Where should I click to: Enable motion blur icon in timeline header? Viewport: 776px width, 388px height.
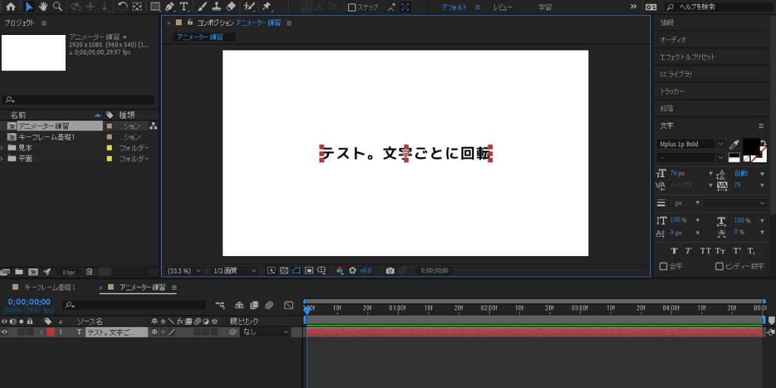point(270,305)
